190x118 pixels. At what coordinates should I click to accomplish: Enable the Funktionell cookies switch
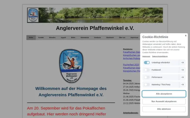pos(147,70)
